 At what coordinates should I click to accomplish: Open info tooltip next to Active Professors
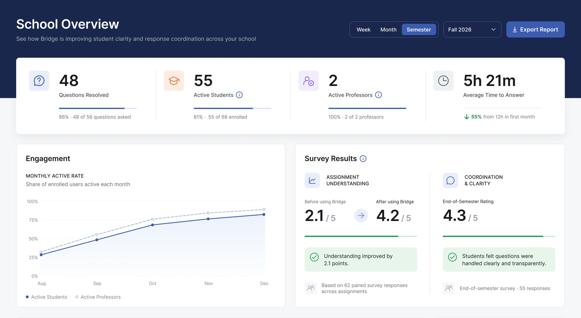click(378, 95)
